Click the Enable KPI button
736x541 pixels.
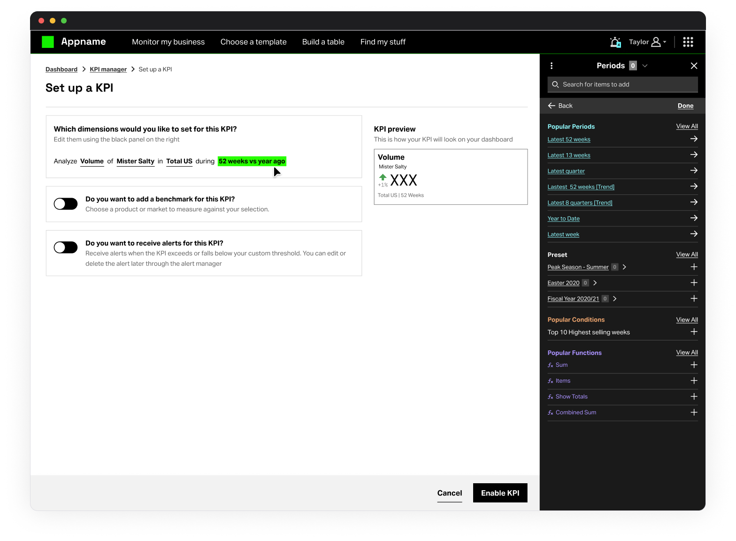(500, 493)
